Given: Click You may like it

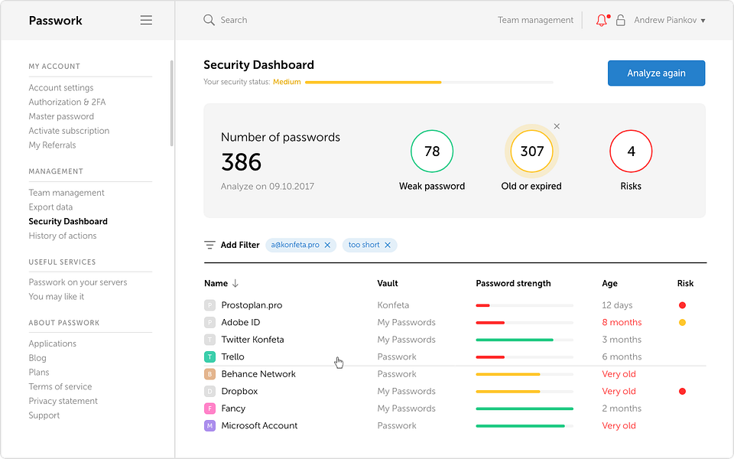Looking at the screenshot, I should [56, 297].
